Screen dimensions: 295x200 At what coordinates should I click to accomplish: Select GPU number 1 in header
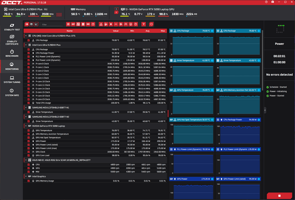[x=116, y=9]
